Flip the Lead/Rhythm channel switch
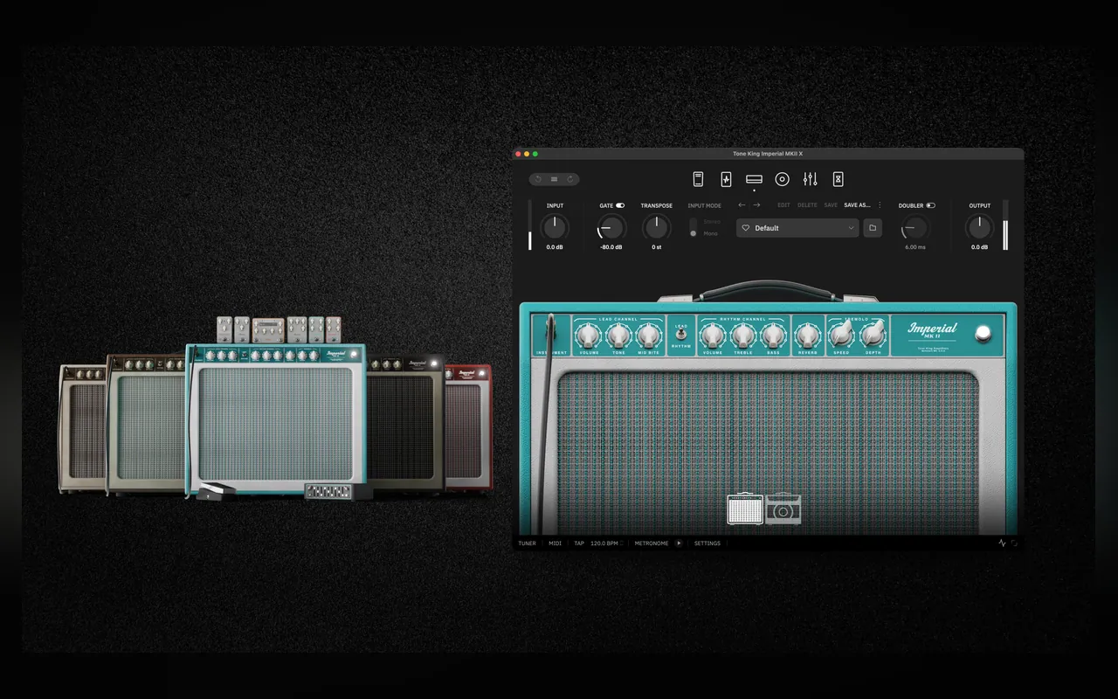The image size is (1118, 699). (680, 336)
